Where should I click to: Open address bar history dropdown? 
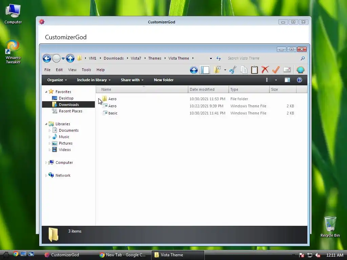(x=211, y=59)
